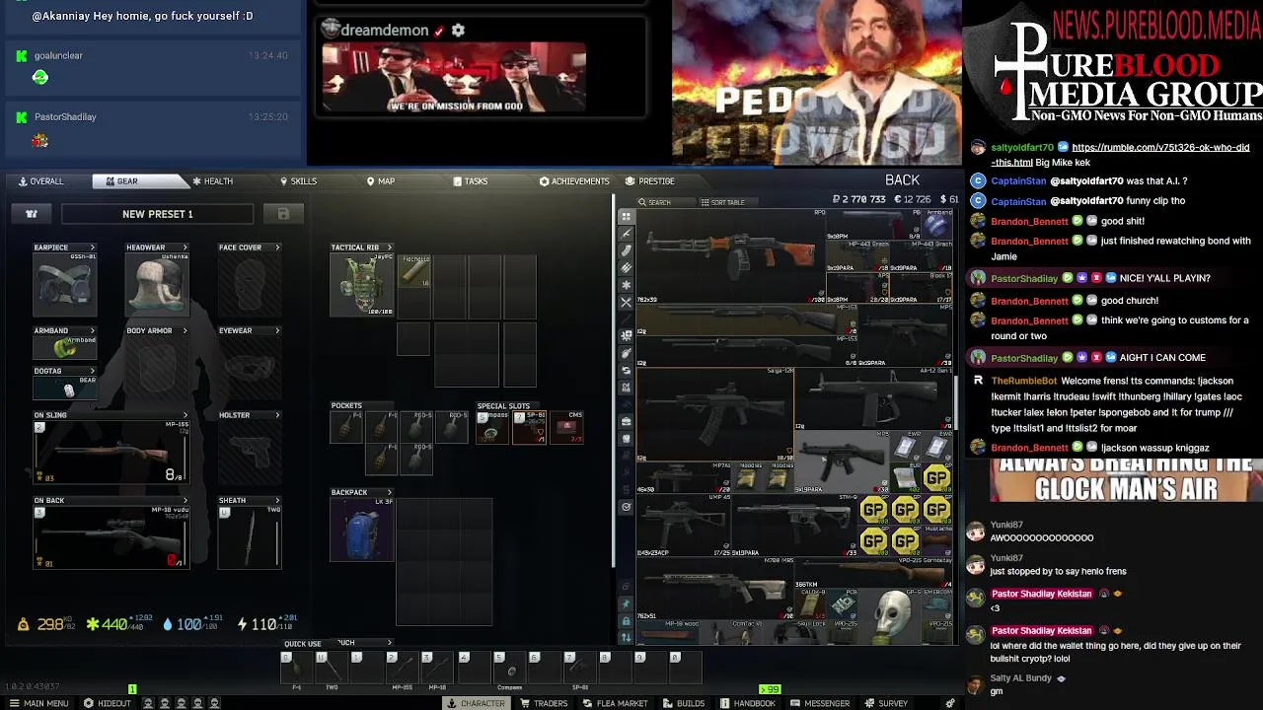Select the MP-18 rifle on back
The image size is (1263, 710).
pyautogui.click(x=111, y=537)
